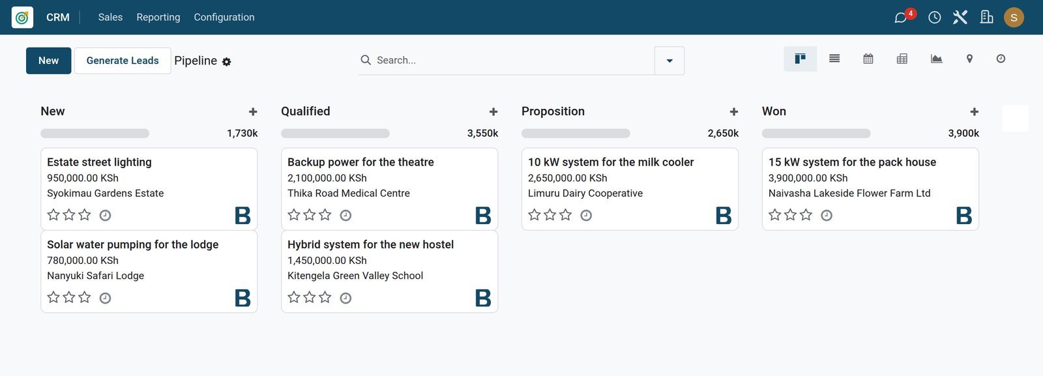Open the Estate street lighting opportunity
This screenshot has height=376, width=1043.
coord(149,189)
